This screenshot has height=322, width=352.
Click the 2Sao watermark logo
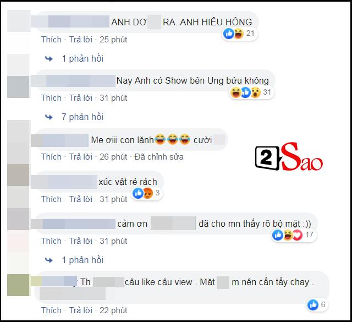(289, 157)
